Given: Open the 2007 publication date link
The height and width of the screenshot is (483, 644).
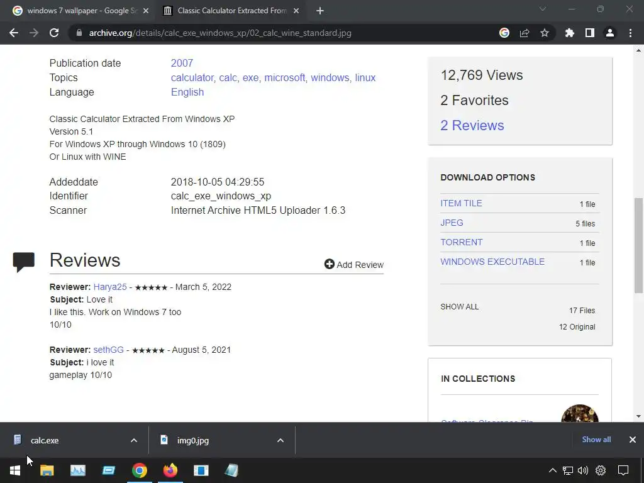Looking at the screenshot, I should point(182,64).
